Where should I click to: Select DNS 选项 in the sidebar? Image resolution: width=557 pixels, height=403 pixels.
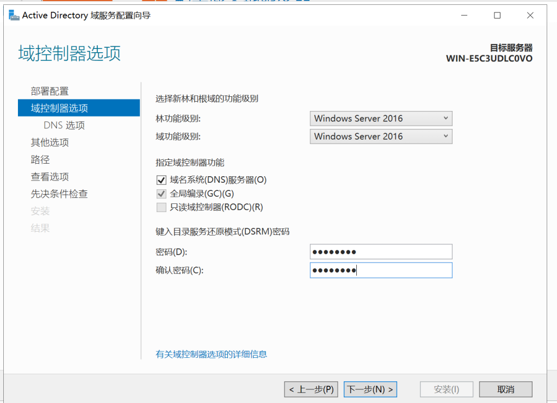pos(64,125)
